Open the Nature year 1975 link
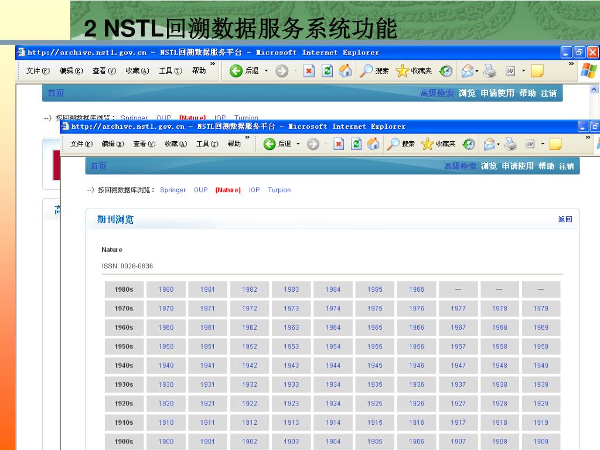Screen dimensions: 600x450 pos(374,308)
